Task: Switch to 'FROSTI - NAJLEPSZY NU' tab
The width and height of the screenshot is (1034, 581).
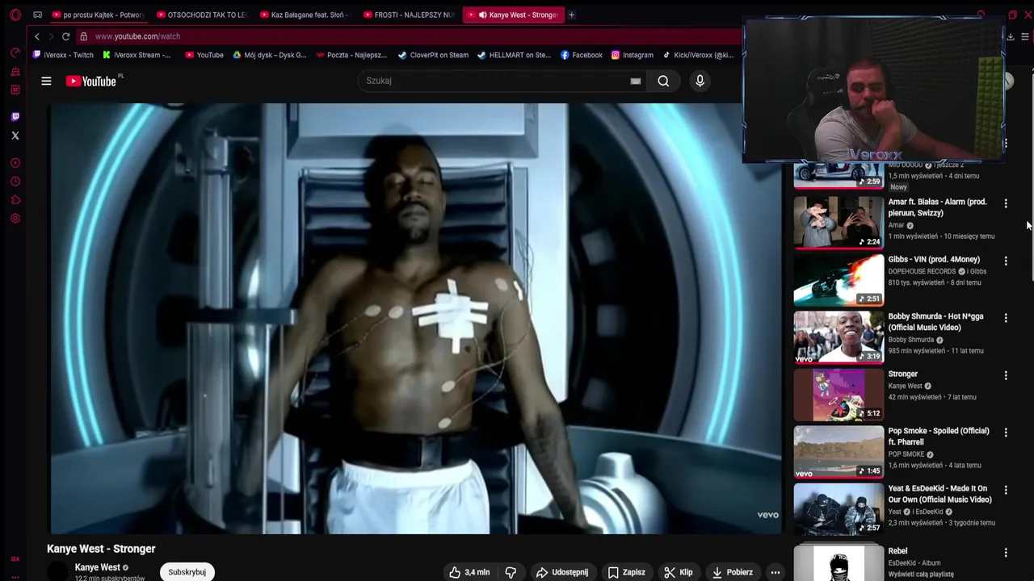Action: pyautogui.click(x=409, y=15)
